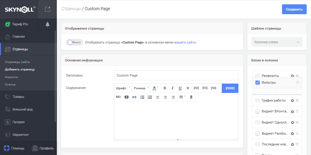Open the Колонка слева template dropdown

click(x=276, y=42)
